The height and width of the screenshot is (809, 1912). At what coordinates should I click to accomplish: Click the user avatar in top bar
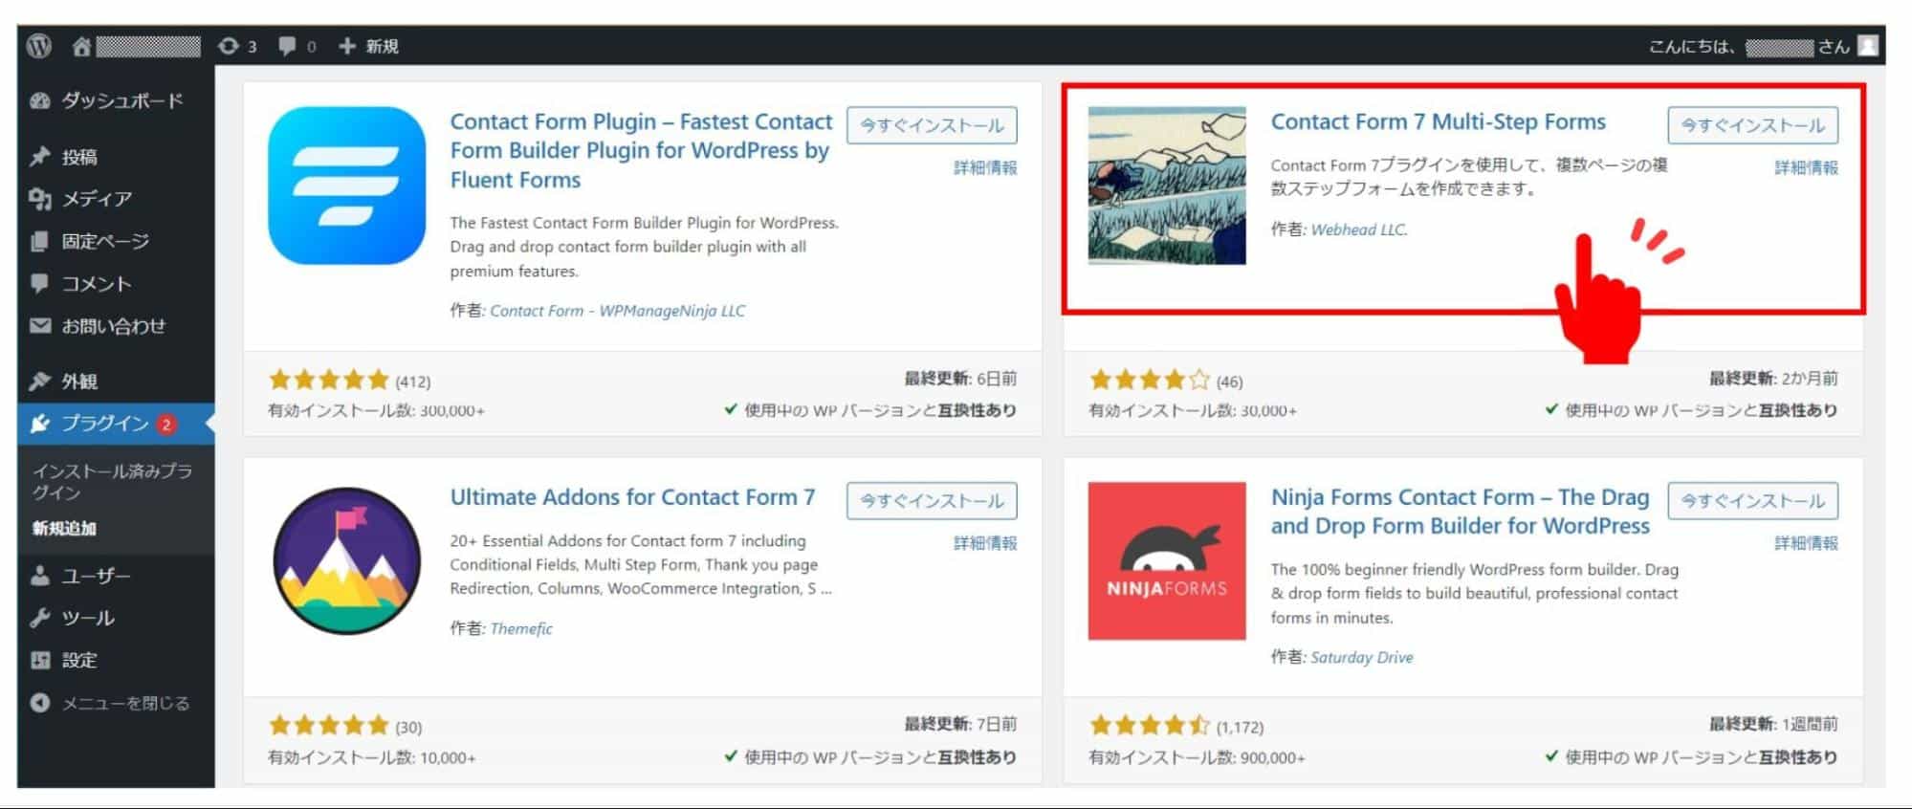coord(1867,46)
